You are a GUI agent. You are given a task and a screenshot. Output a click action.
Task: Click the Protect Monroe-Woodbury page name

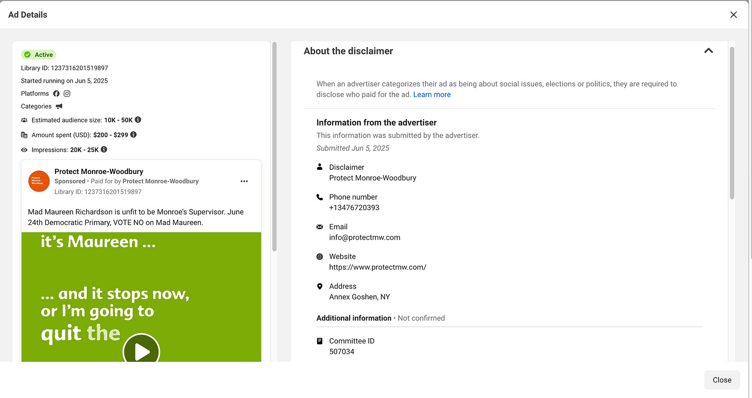[x=99, y=171]
